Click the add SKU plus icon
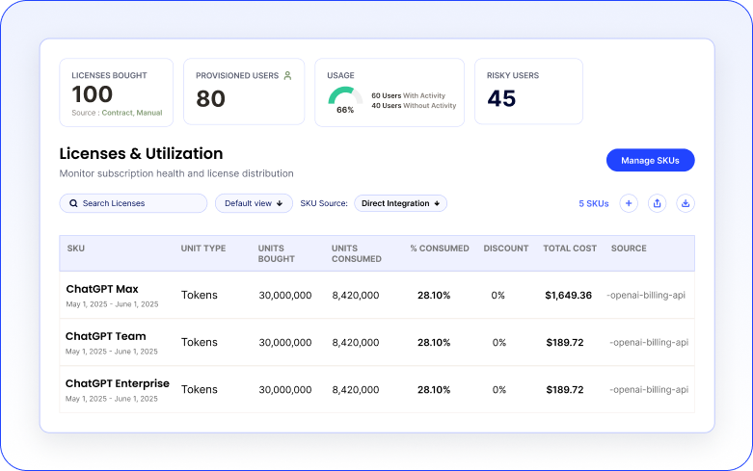 tap(628, 203)
